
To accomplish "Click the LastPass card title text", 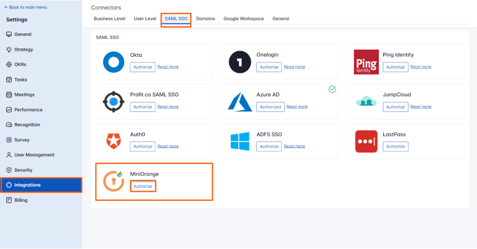I will (394, 134).
